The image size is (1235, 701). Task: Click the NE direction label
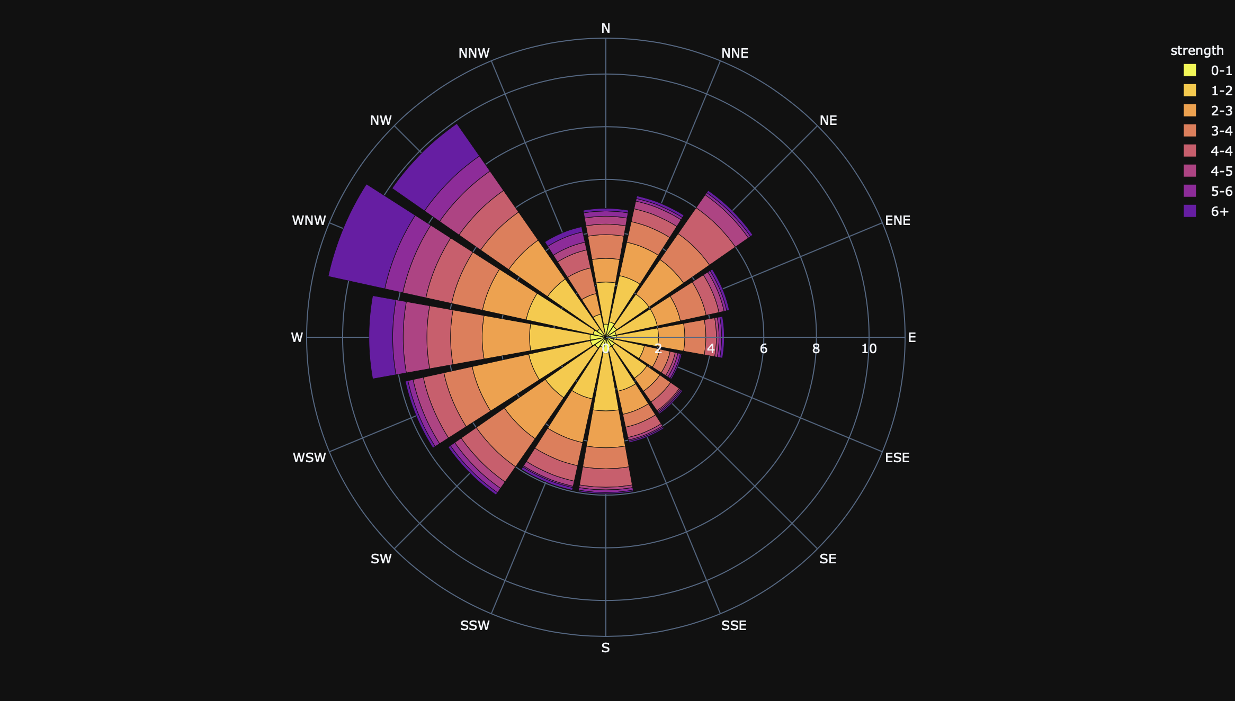pyautogui.click(x=828, y=121)
